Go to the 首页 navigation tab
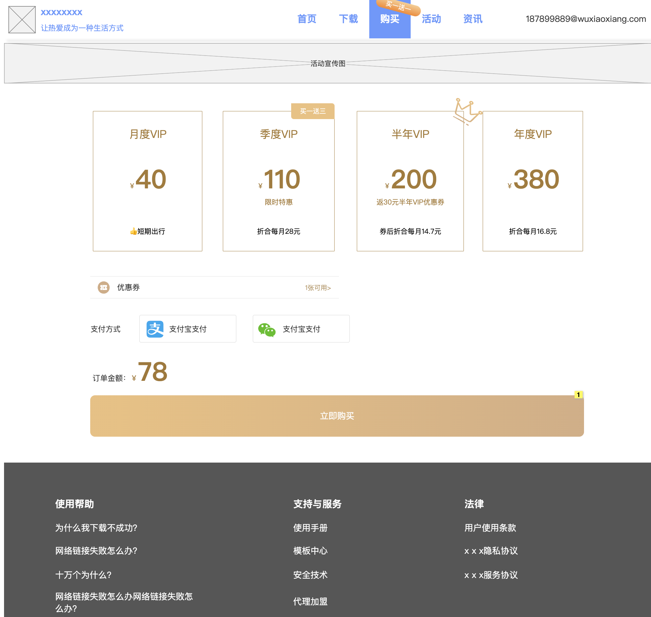 pyautogui.click(x=307, y=19)
